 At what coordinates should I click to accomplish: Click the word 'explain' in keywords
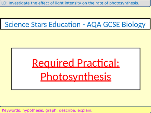click(x=85, y=110)
